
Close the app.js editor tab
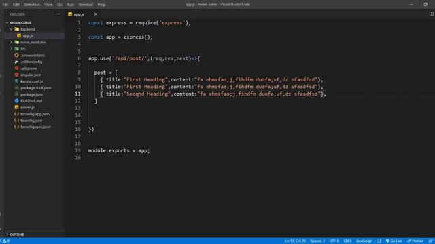(x=96, y=14)
